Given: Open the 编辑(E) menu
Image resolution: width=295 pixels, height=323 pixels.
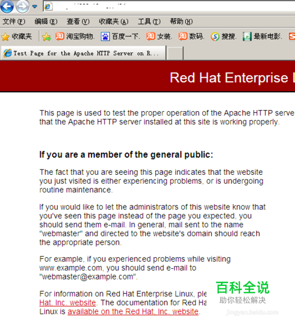Looking at the screenshot, I should coord(46,21).
